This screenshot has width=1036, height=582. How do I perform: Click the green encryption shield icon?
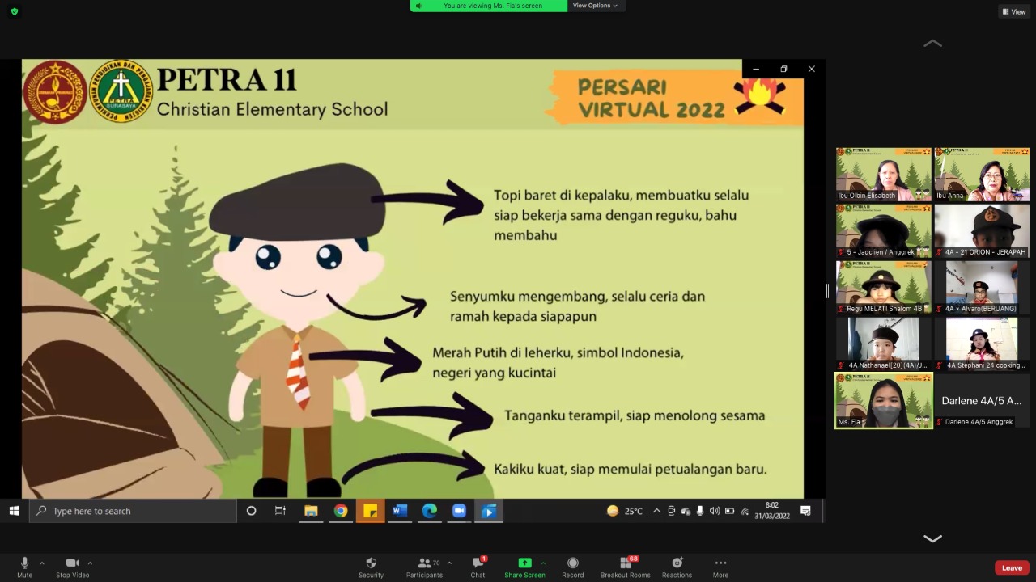15,11
